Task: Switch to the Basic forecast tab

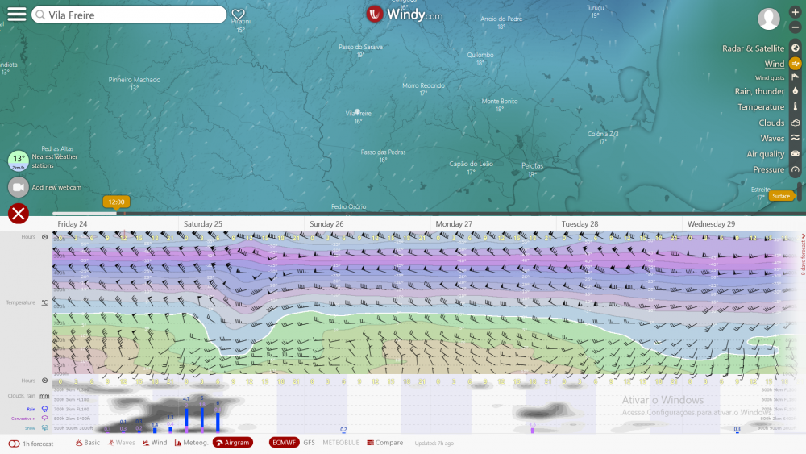Action: point(87,443)
